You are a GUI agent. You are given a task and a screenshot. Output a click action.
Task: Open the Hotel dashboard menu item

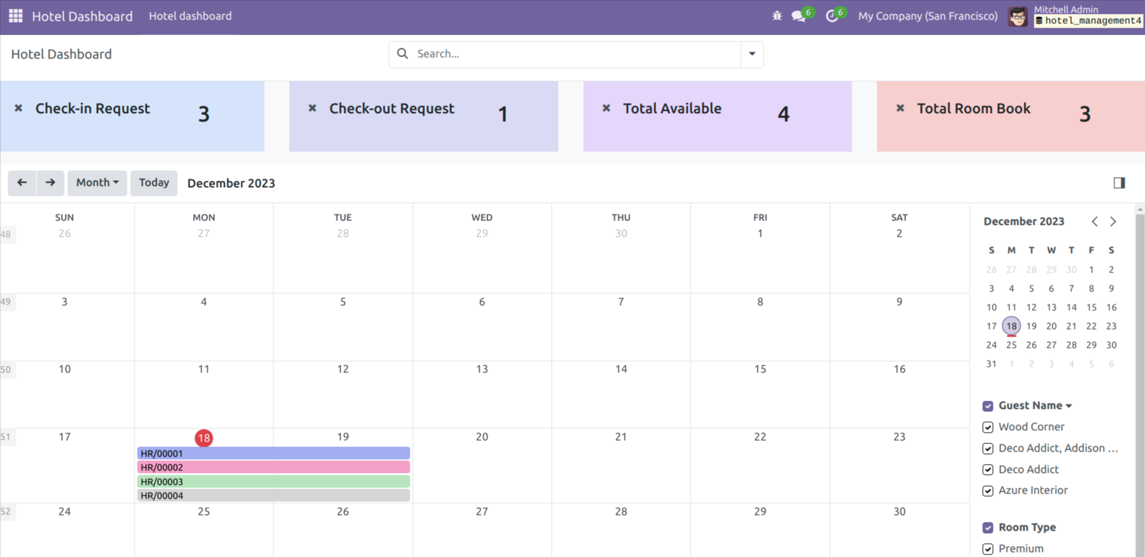point(190,16)
